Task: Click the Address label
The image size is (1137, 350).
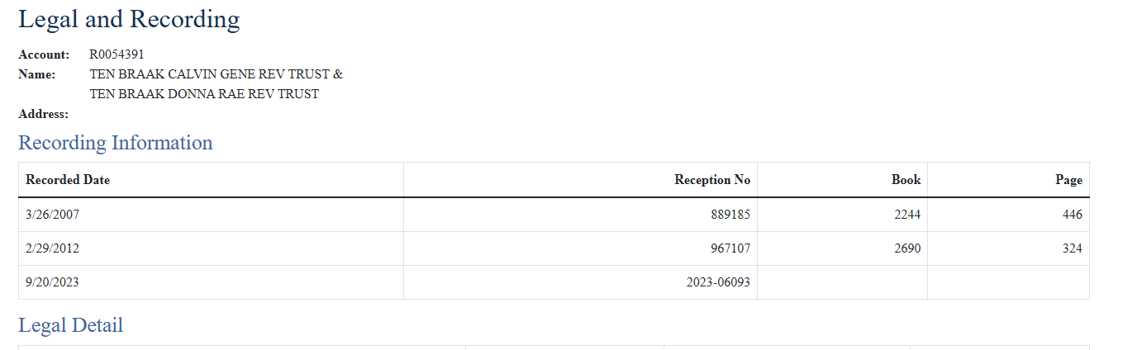Action: tap(43, 114)
